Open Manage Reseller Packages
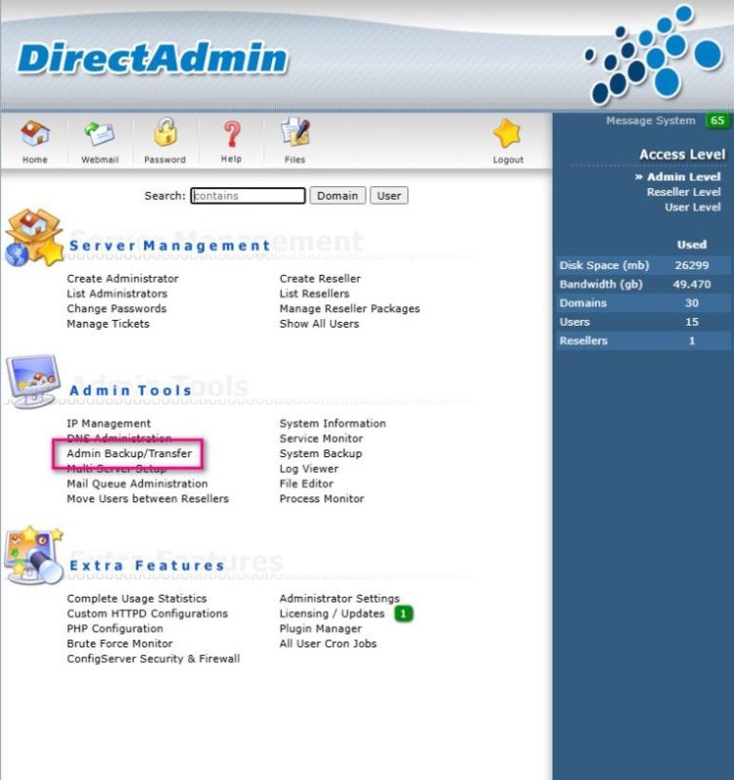 (x=350, y=308)
